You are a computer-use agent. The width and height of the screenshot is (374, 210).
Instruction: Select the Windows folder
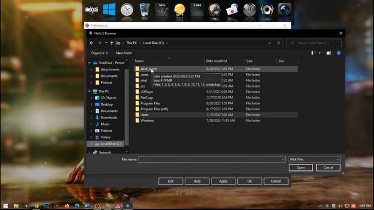pos(216,121)
